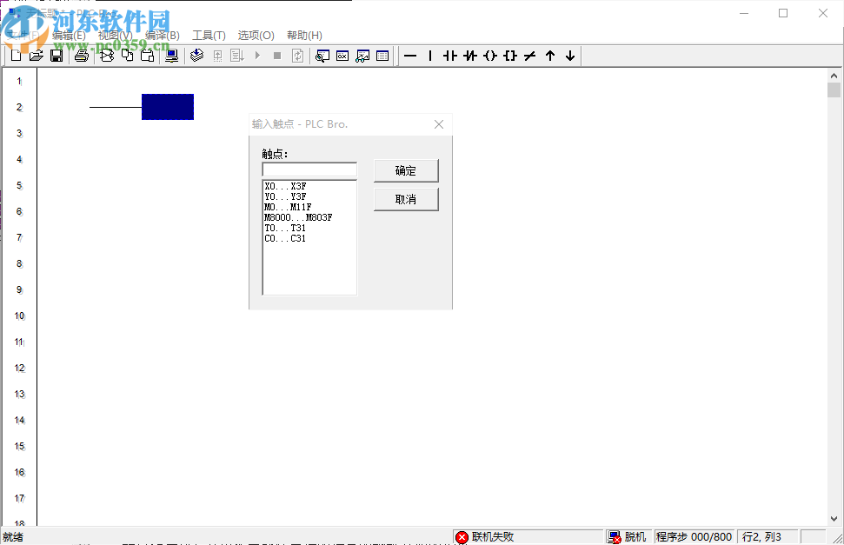Print the ladder diagram with printer icon
This screenshot has height=545, width=844.
(82, 56)
